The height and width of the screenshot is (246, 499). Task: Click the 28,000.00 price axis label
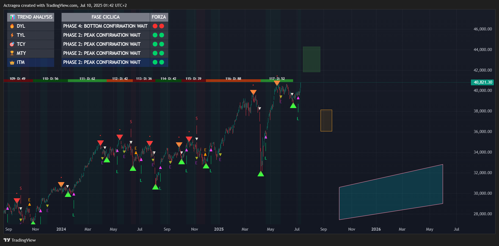click(483, 214)
